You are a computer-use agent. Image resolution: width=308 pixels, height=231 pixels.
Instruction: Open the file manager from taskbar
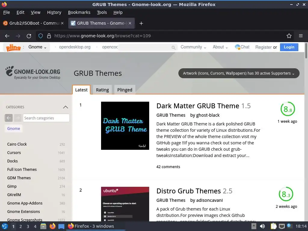43,226
